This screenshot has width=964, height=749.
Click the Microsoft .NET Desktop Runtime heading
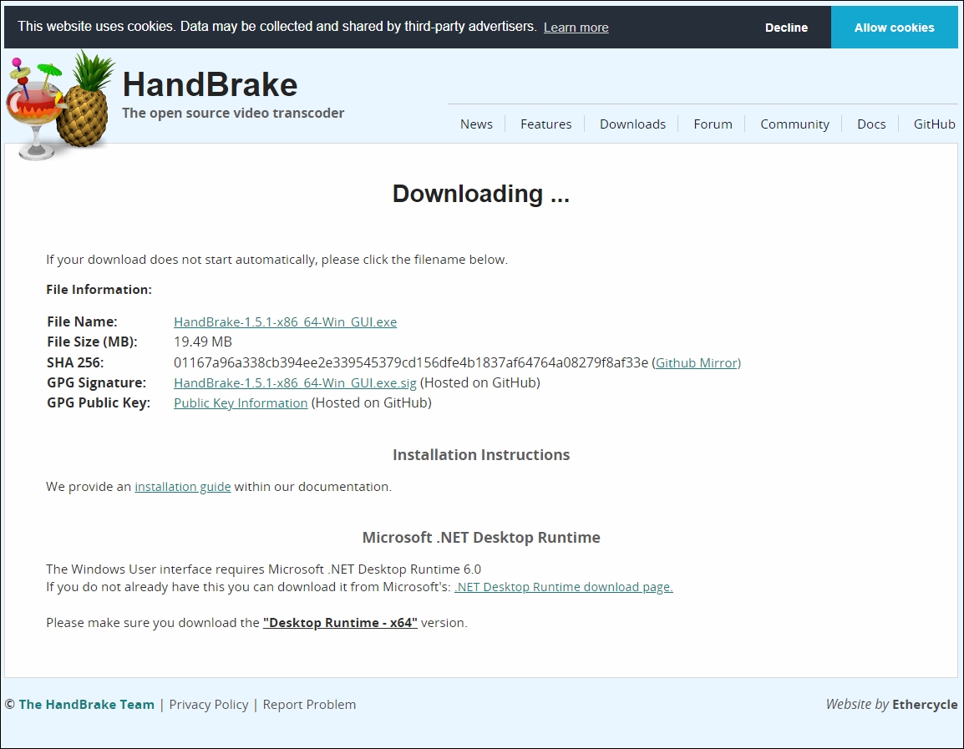click(x=481, y=538)
